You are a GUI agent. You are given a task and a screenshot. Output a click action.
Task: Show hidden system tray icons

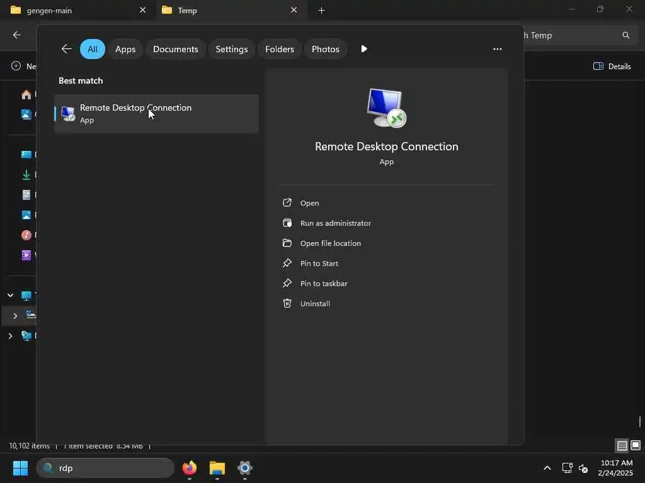click(x=547, y=468)
